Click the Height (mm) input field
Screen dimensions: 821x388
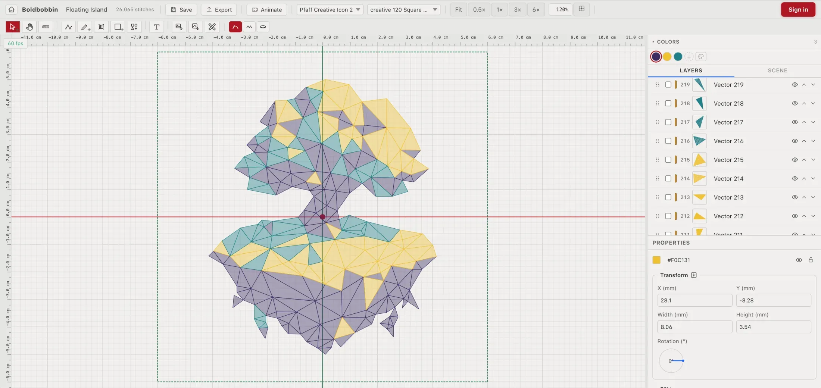(x=774, y=327)
